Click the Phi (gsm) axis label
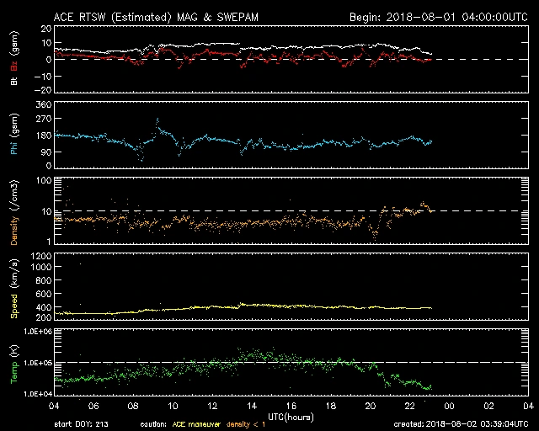The width and height of the screenshot is (539, 431). click(13, 135)
